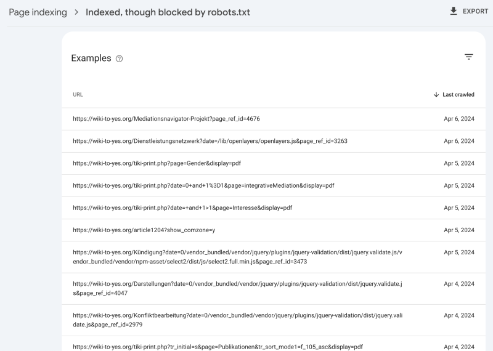This screenshot has width=493, height=351.
Task: Open the integrativeMediation pdf URL row
Action: coord(203,185)
